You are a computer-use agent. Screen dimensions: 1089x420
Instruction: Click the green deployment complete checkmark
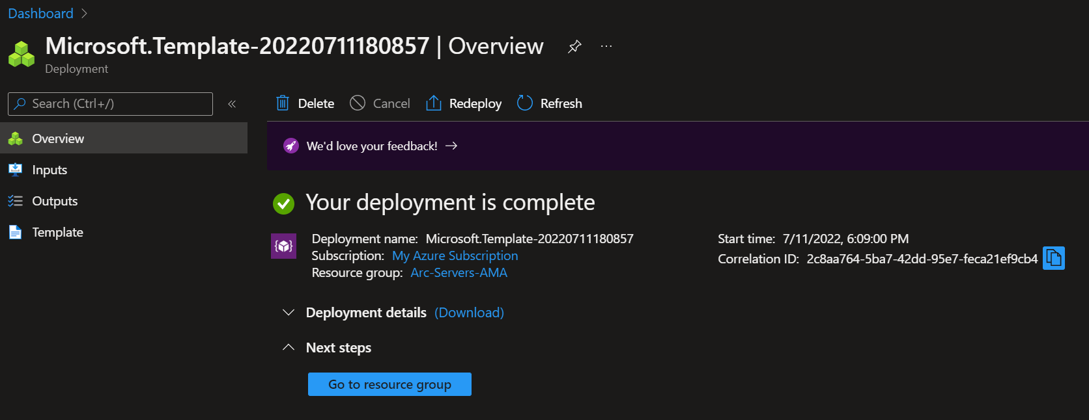(283, 203)
